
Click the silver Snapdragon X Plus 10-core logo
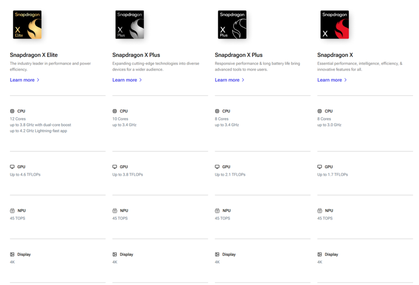[x=130, y=25]
